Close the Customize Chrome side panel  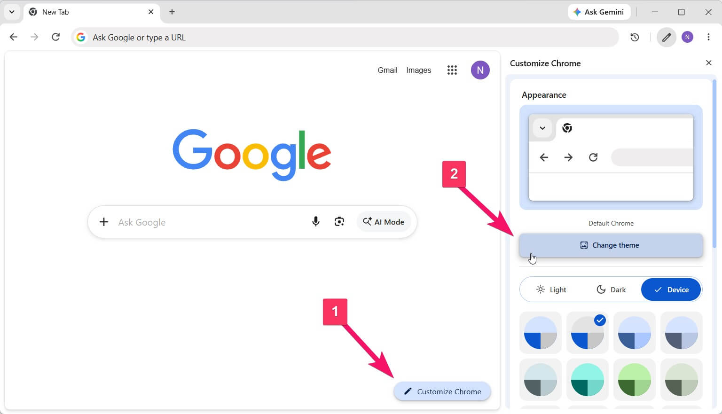[x=709, y=63]
